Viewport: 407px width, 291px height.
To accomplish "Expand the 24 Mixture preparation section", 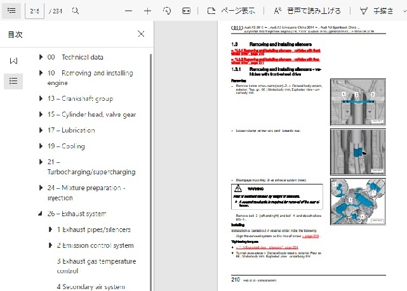I will tap(41, 188).
